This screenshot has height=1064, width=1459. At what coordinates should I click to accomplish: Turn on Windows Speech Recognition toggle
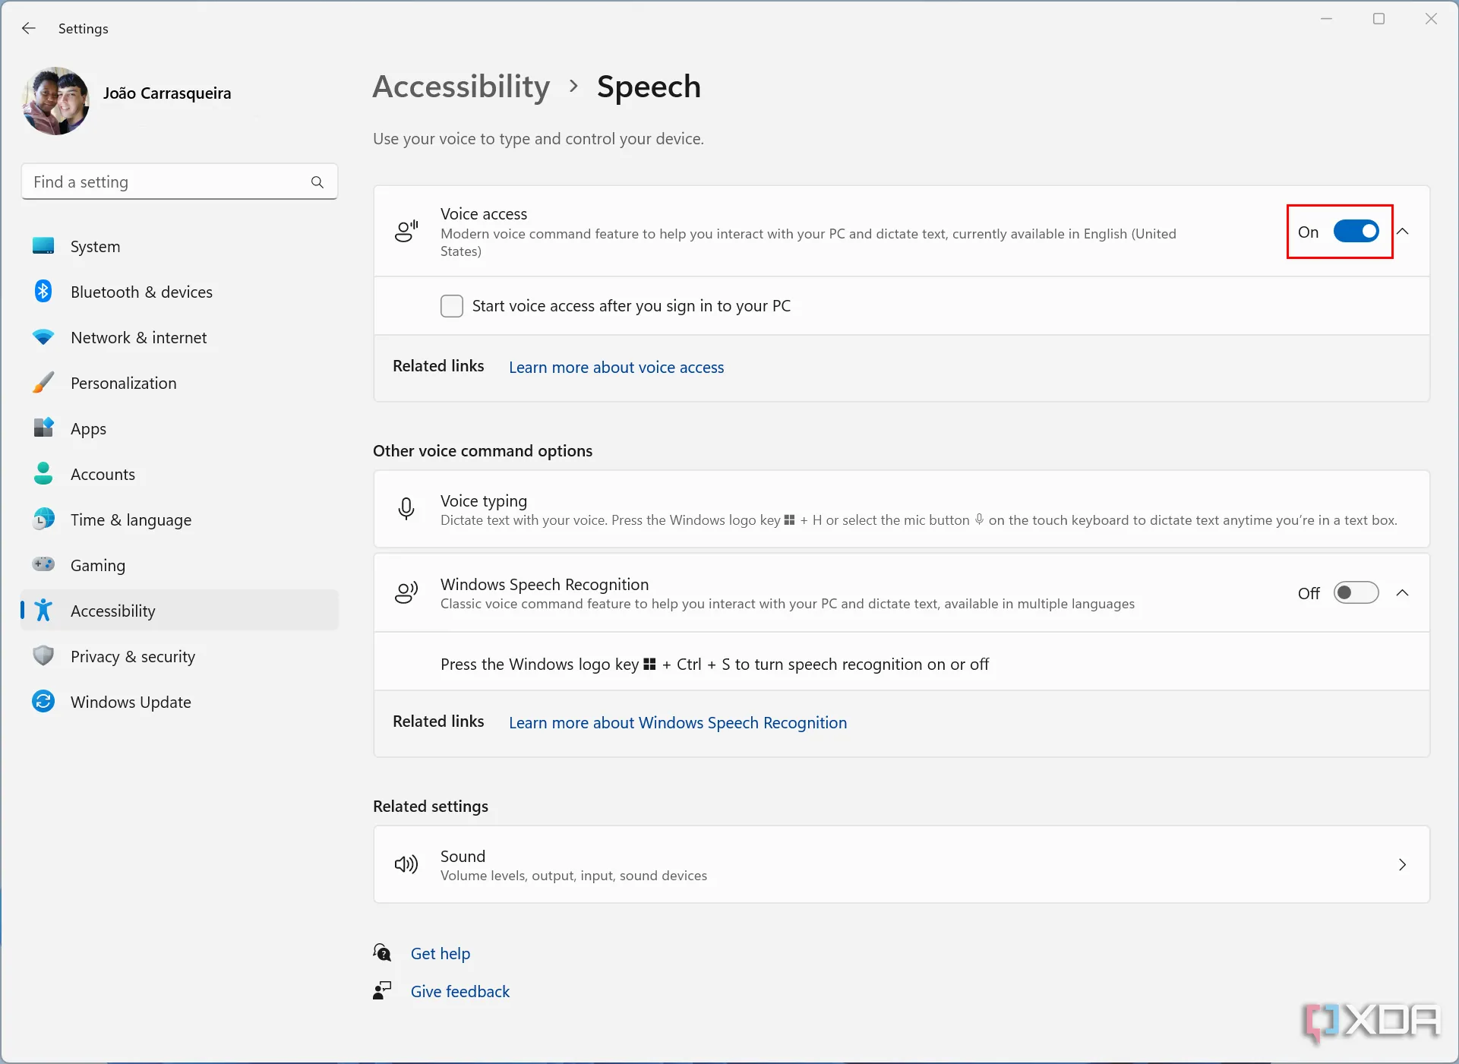tap(1356, 593)
